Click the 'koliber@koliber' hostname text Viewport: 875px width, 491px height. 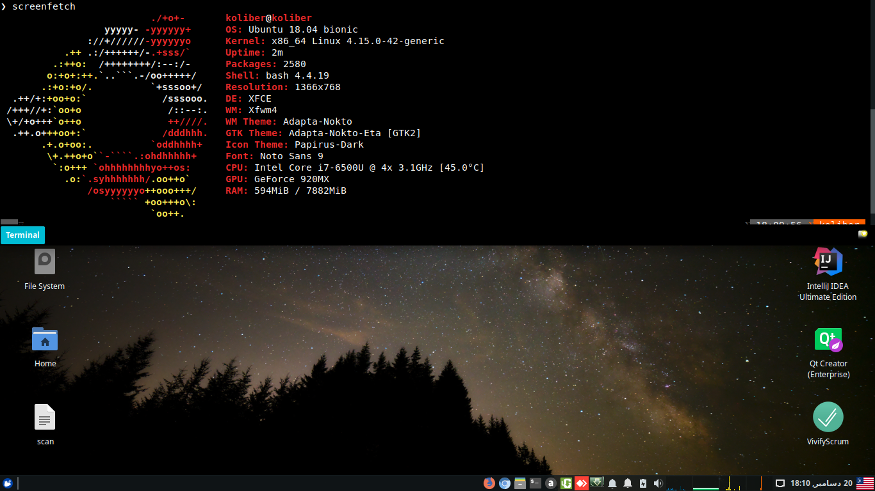268,18
